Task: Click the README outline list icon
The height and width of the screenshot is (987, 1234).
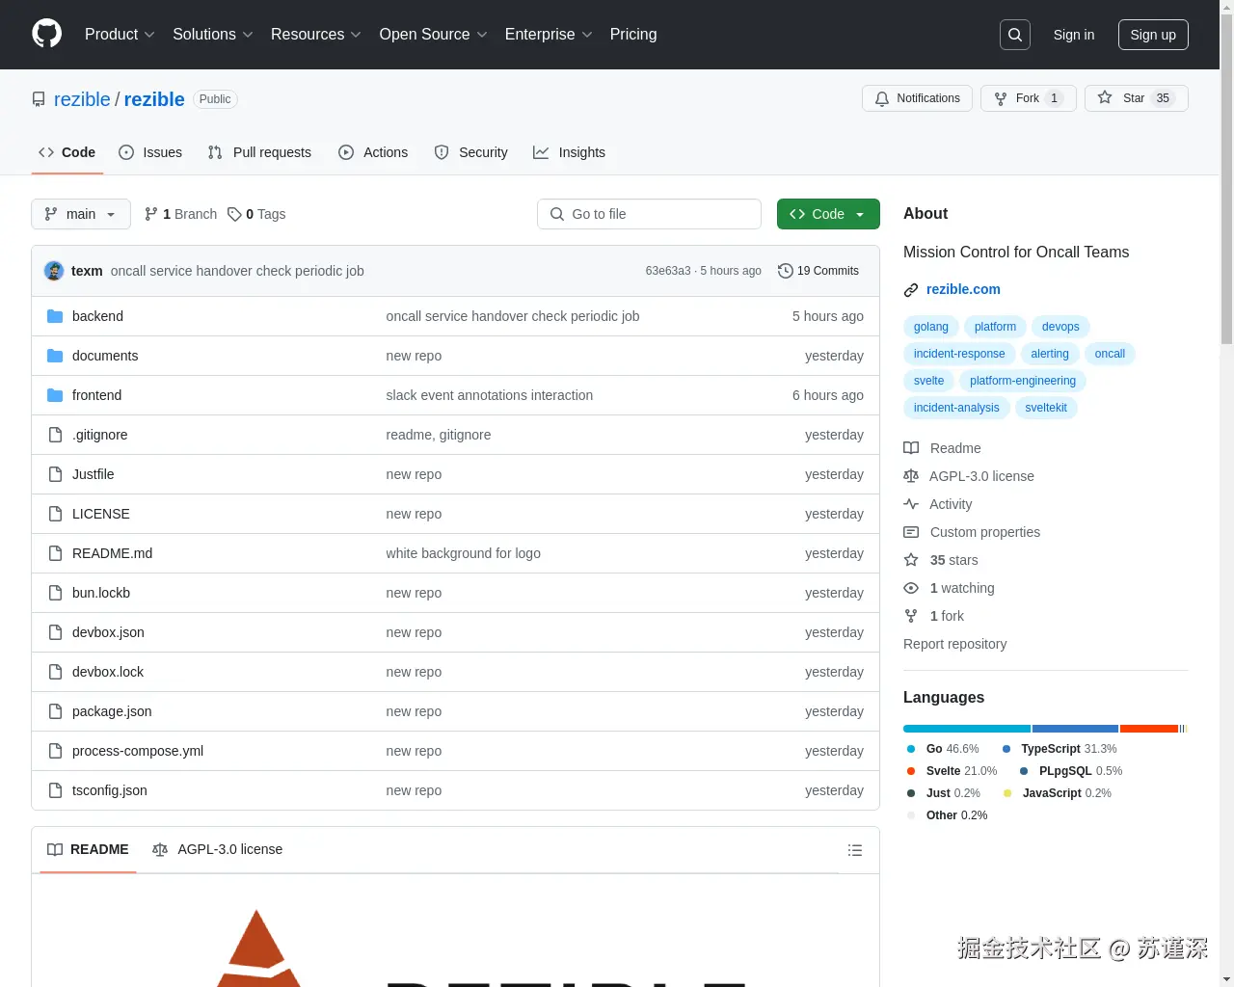Action: pyautogui.click(x=854, y=850)
